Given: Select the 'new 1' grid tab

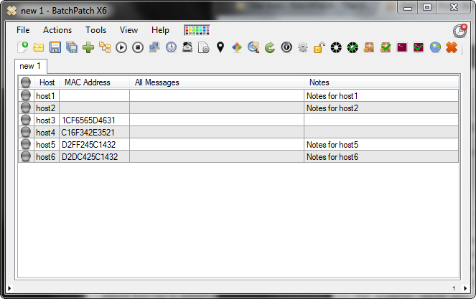Looking at the screenshot, I should [30, 66].
